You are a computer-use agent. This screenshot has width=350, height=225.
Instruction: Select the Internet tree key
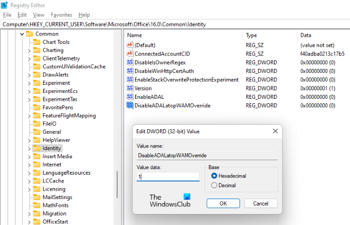tap(52, 165)
